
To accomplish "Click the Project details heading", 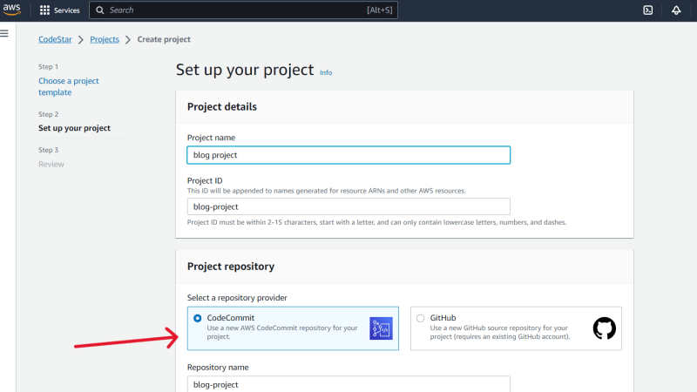I will pyautogui.click(x=222, y=106).
